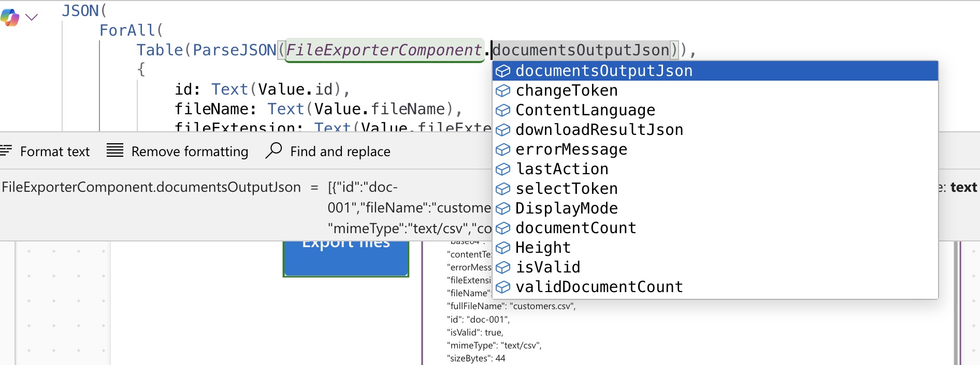Select validDocumentCount suggestion
The image size is (980, 365).
pos(715,287)
